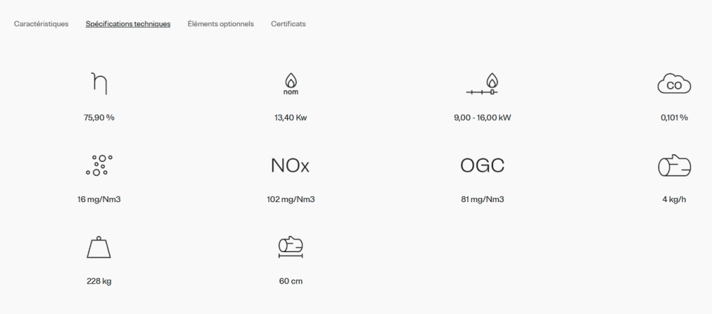Click the dust particles icon
This screenshot has width=712, height=314.
click(x=99, y=165)
